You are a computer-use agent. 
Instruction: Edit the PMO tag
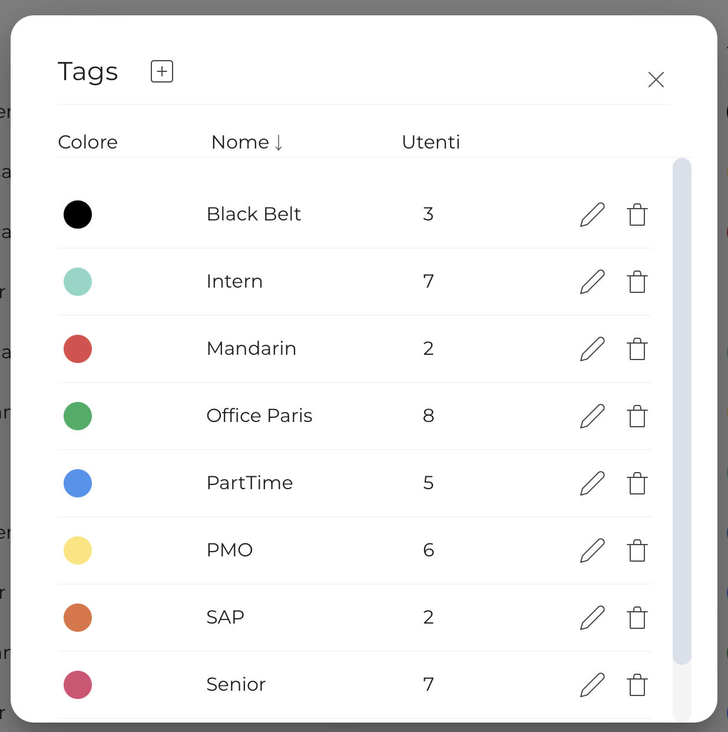tap(593, 550)
